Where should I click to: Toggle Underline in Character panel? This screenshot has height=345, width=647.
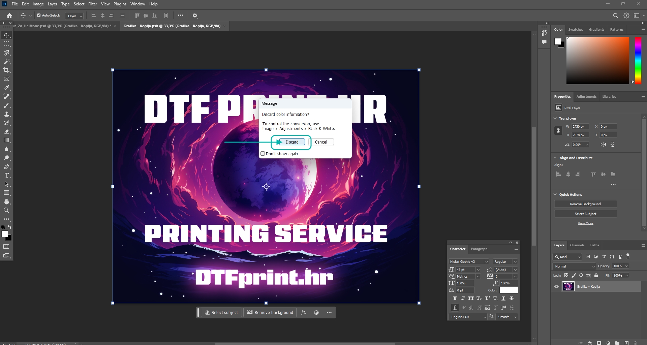(503, 299)
